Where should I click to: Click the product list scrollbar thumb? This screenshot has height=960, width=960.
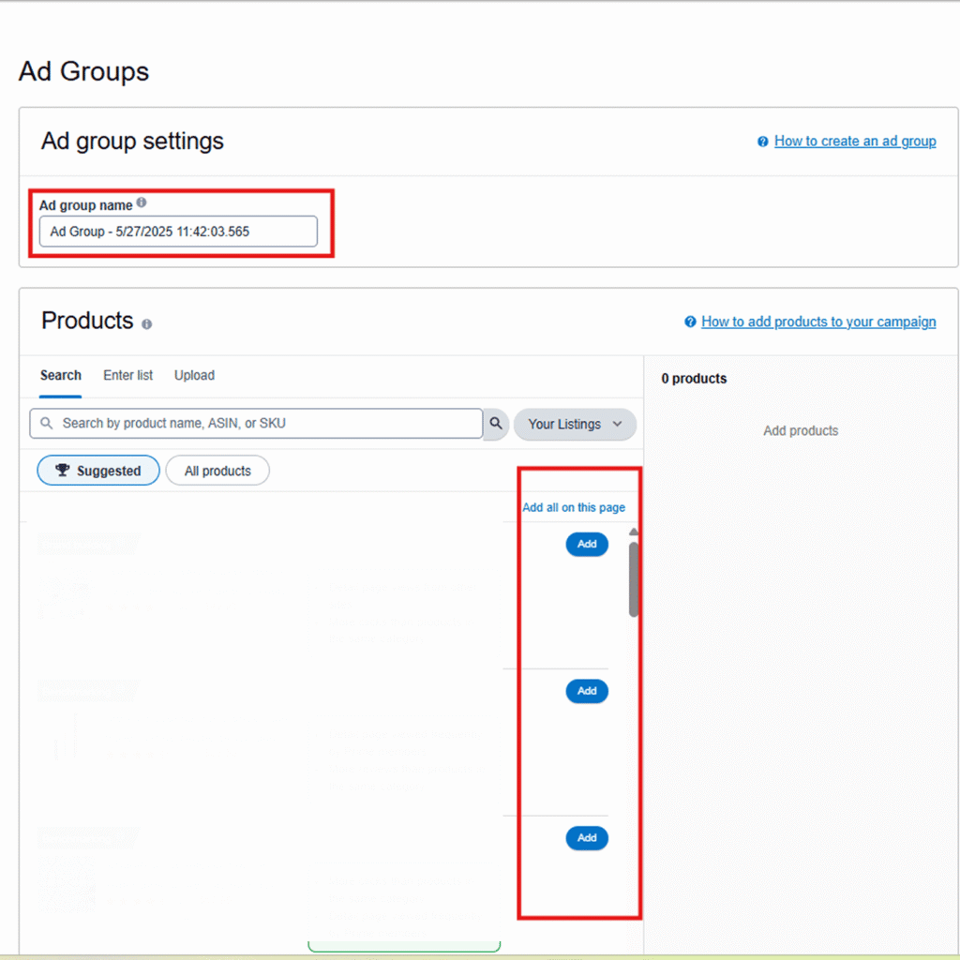point(633,577)
